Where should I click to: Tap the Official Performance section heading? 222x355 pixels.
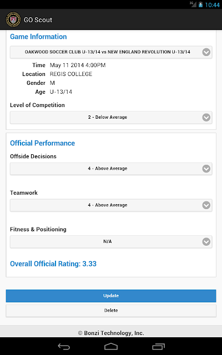[42, 143]
